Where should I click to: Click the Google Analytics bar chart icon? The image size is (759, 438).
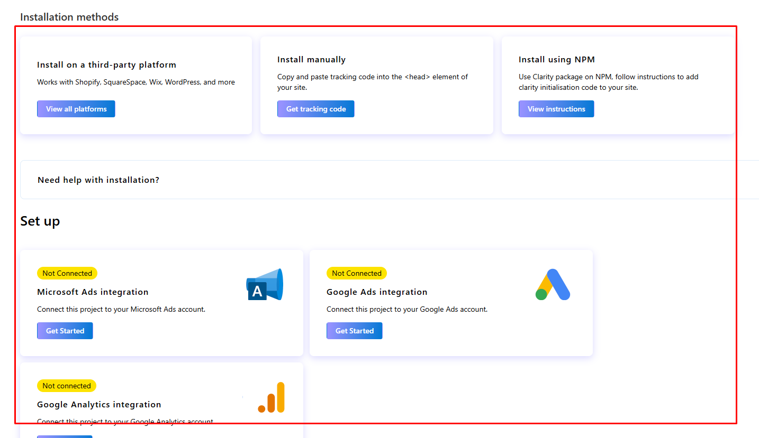click(271, 397)
